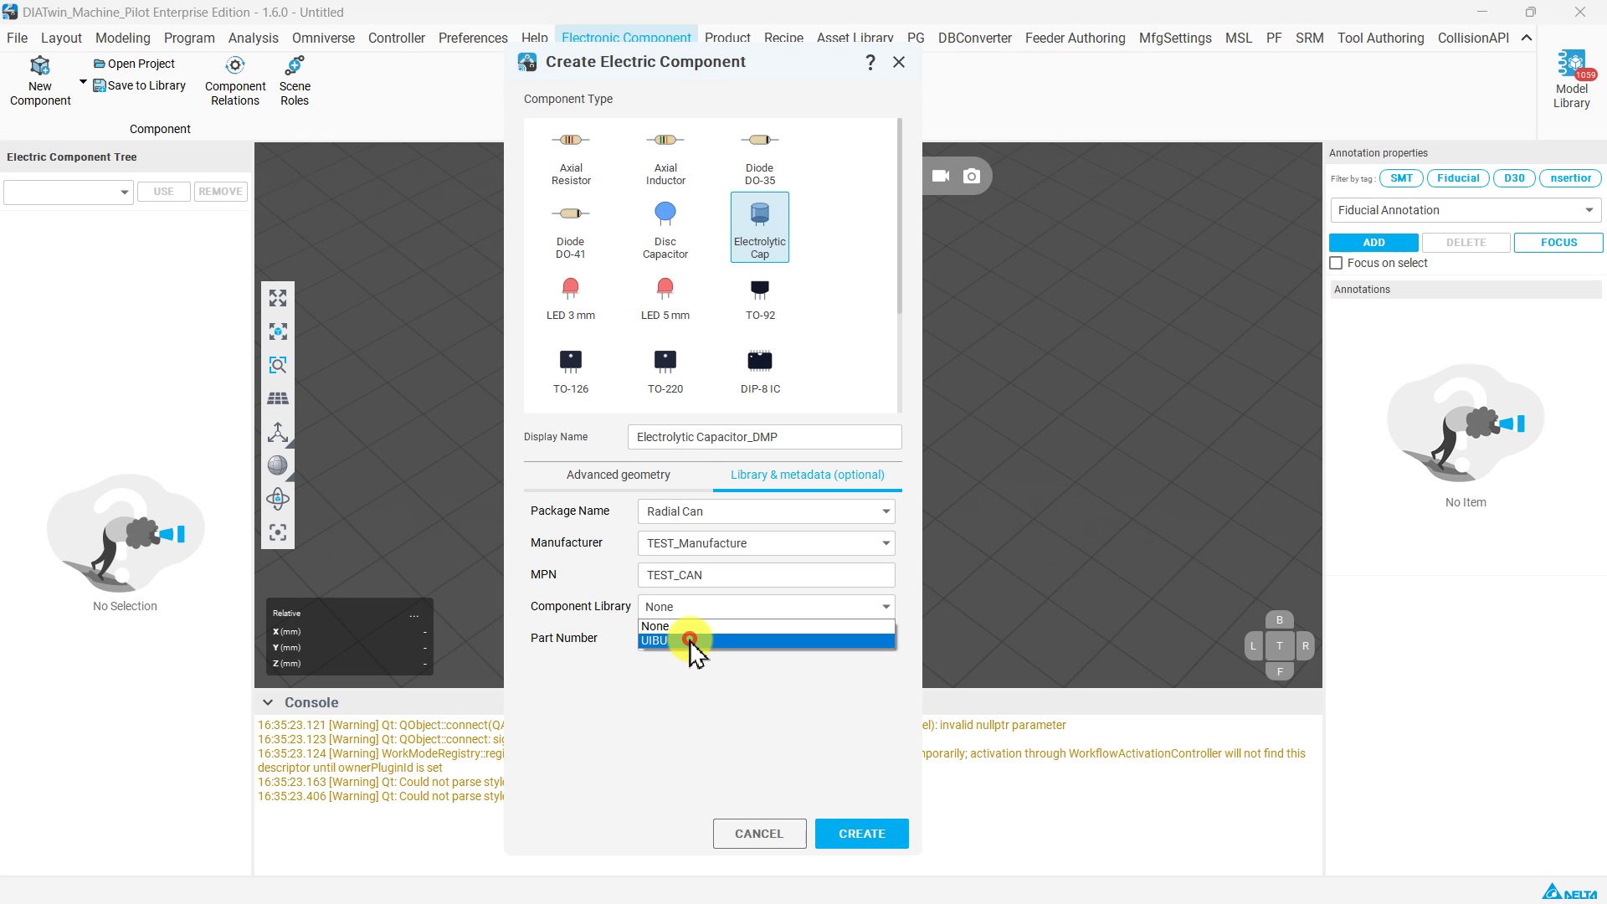This screenshot has height=904, width=1607.
Task: Click the fit-to-view viewport icon
Action: [x=278, y=298]
